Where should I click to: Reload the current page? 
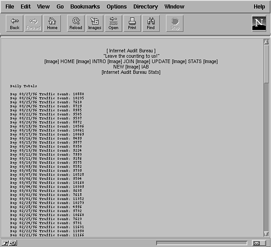coord(76,23)
